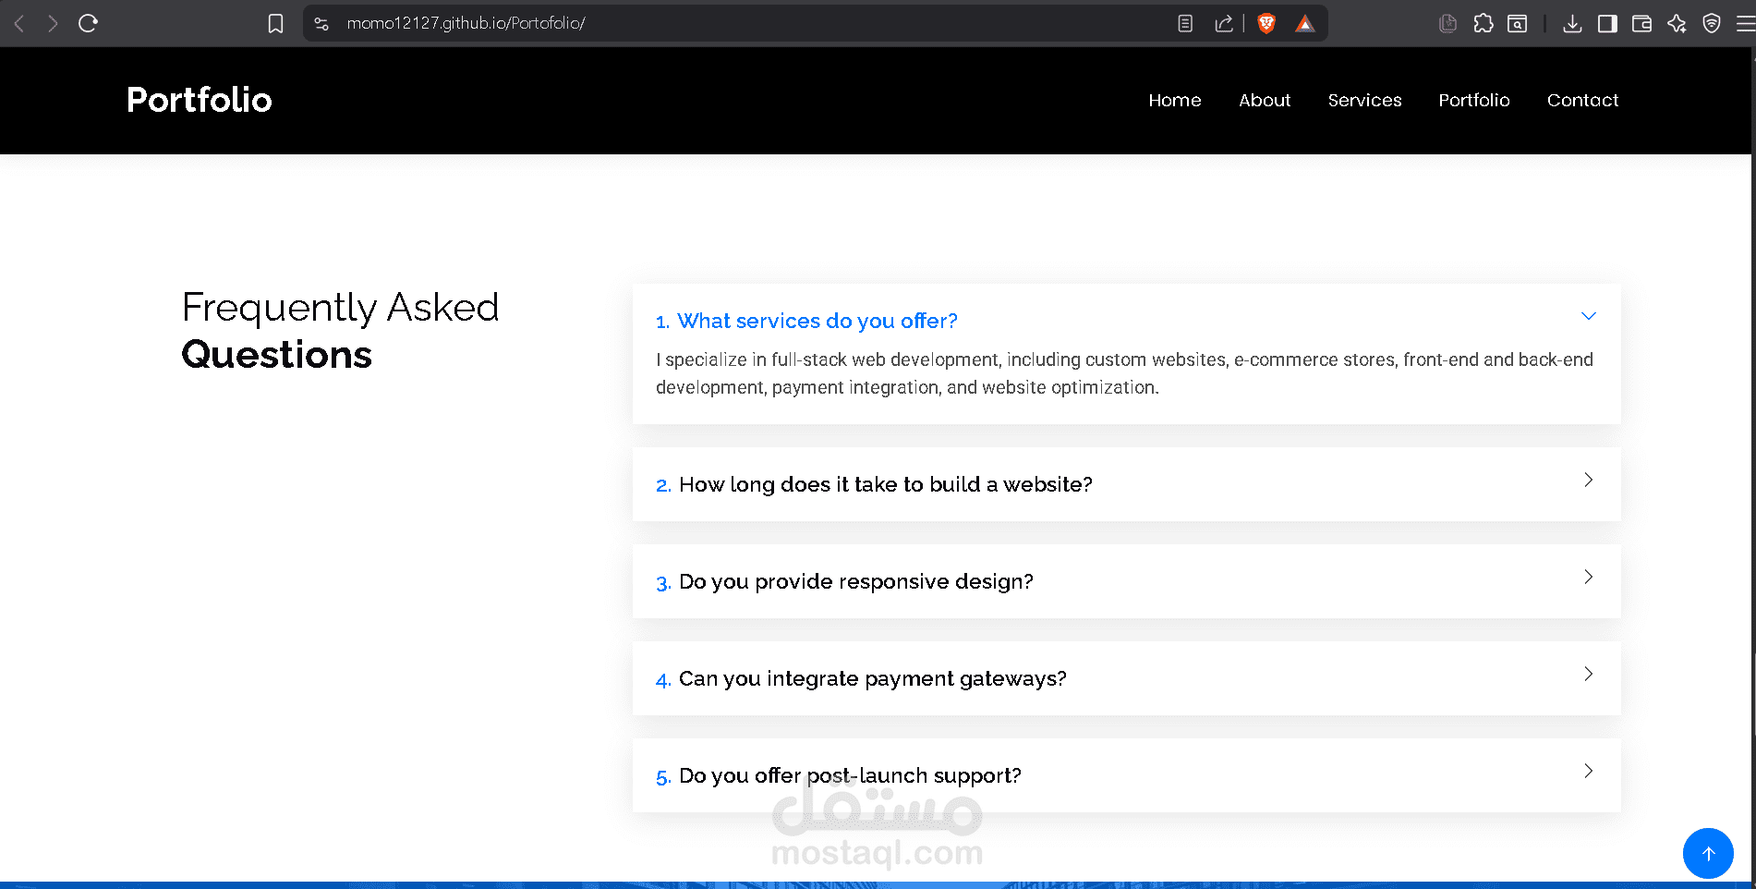Collapse the 'What services do you offer?' chevron
Viewport: 1756px width, 889px height.
[x=1588, y=316]
